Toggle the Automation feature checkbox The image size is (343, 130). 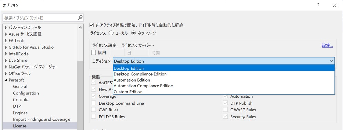coord(225,96)
